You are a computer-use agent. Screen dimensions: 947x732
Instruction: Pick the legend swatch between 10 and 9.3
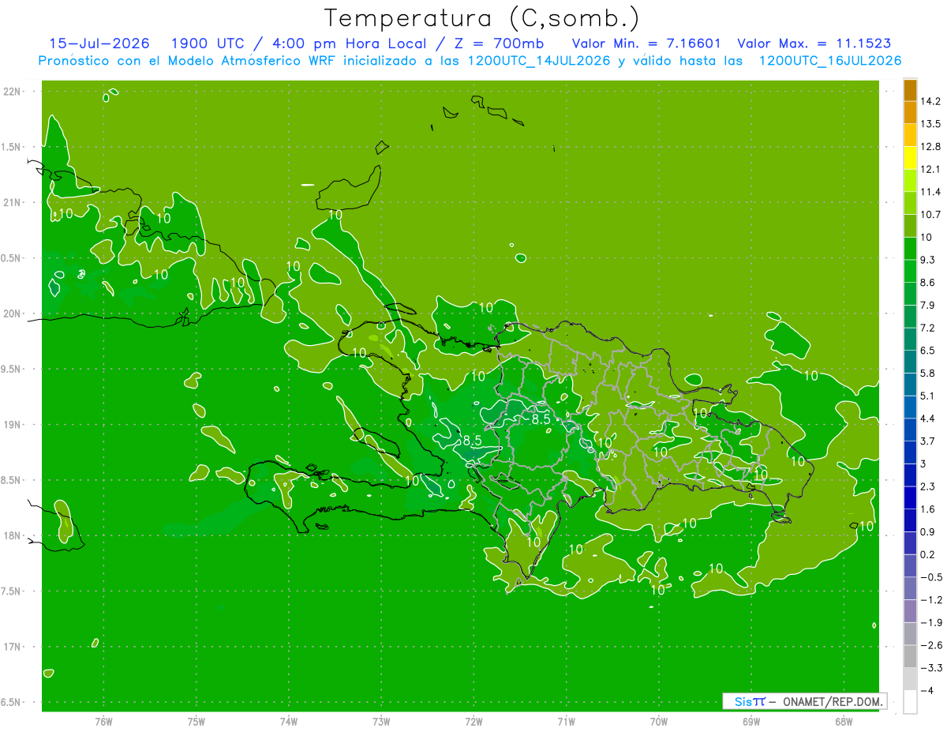(x=910, y=249)
